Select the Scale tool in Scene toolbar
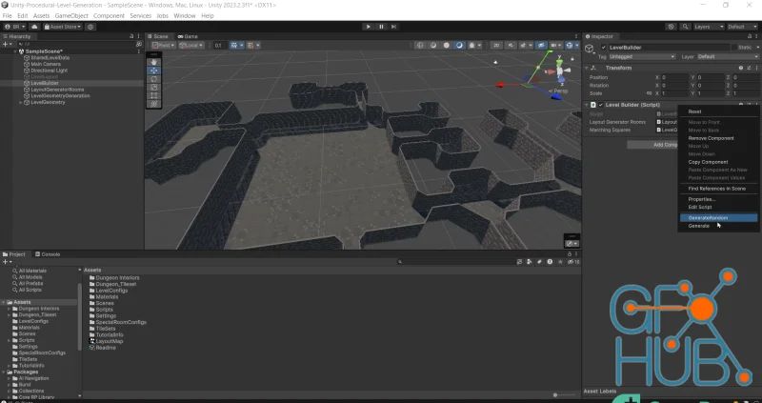The width and height of the screenshot is (762, 403). 154,87
